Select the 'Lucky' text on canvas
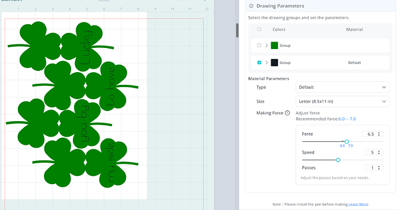The height and width of the screenshot is (210, 399). pyautogui.click(x=85, y=47)
